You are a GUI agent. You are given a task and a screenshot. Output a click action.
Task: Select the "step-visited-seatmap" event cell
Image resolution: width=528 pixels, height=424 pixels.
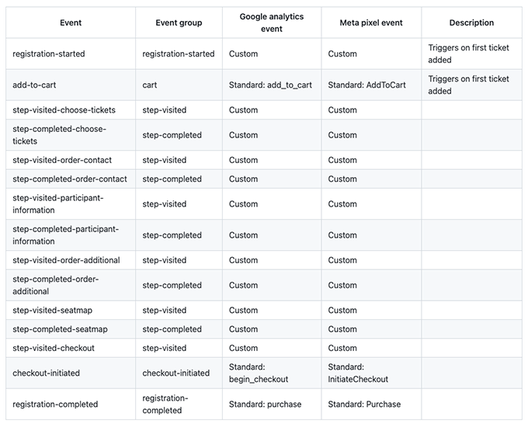pyautogui.click(x=52, y=311)
